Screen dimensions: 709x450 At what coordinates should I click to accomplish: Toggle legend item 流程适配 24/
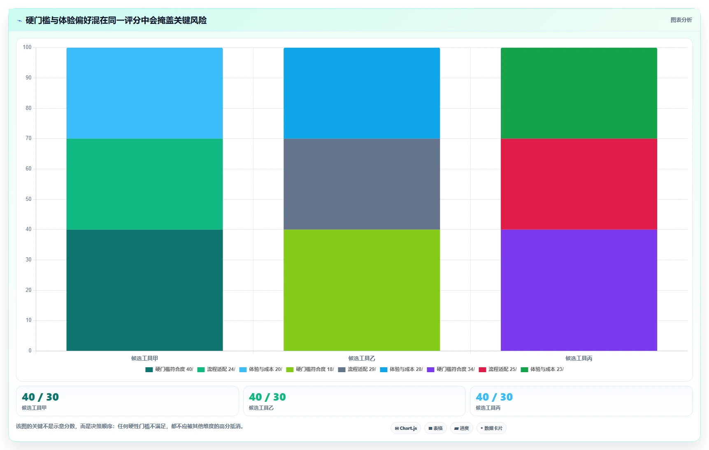click(x=216, y=369)
